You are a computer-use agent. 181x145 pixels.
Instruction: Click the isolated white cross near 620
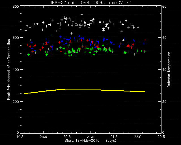click(72, 33)
